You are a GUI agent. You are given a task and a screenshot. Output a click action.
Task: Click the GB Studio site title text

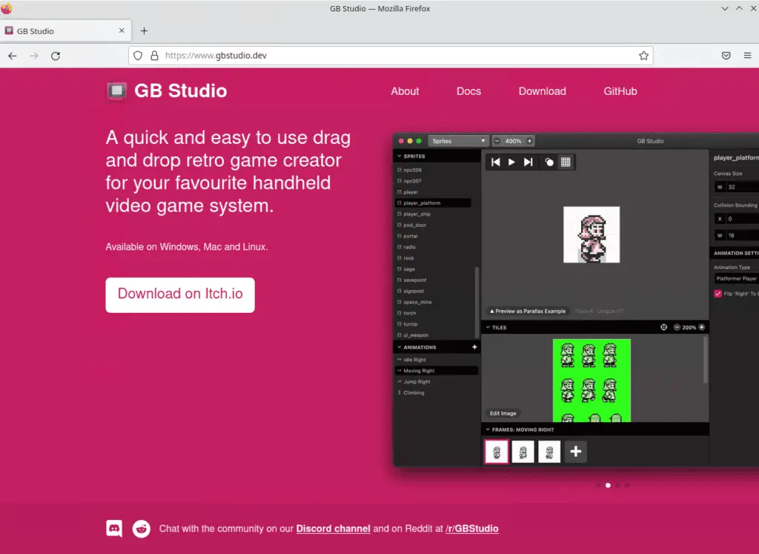pyautogui.click(x=181, y=90)
